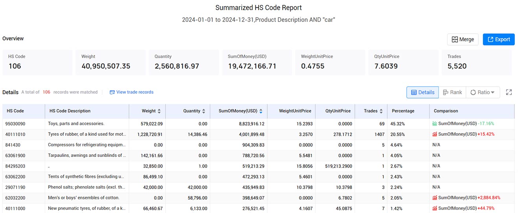518x213 pixels.
Task: Click Trades count 1407
Action: click(x=378, y=134)
